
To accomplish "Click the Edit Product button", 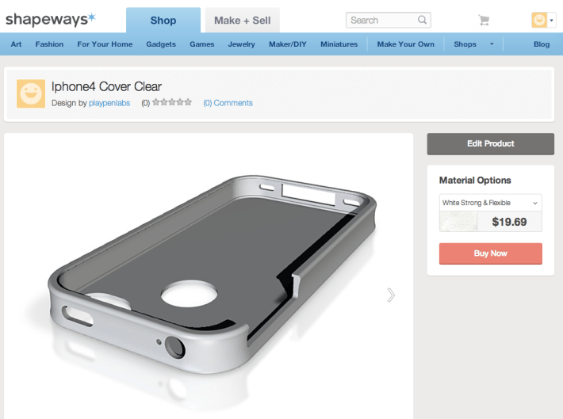I will 491,144.
